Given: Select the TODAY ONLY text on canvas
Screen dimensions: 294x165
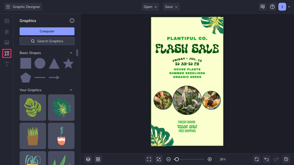Looking at the screenshot, I should click(x=187, y=127).
